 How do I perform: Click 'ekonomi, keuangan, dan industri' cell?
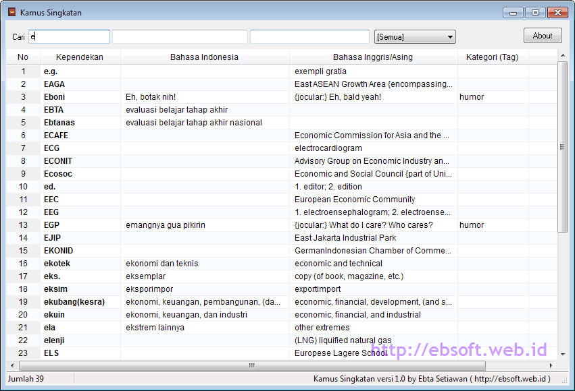point(186,315)
